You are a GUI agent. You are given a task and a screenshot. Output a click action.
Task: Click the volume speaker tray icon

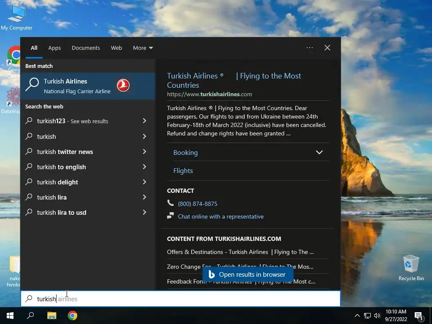point(377,316)
